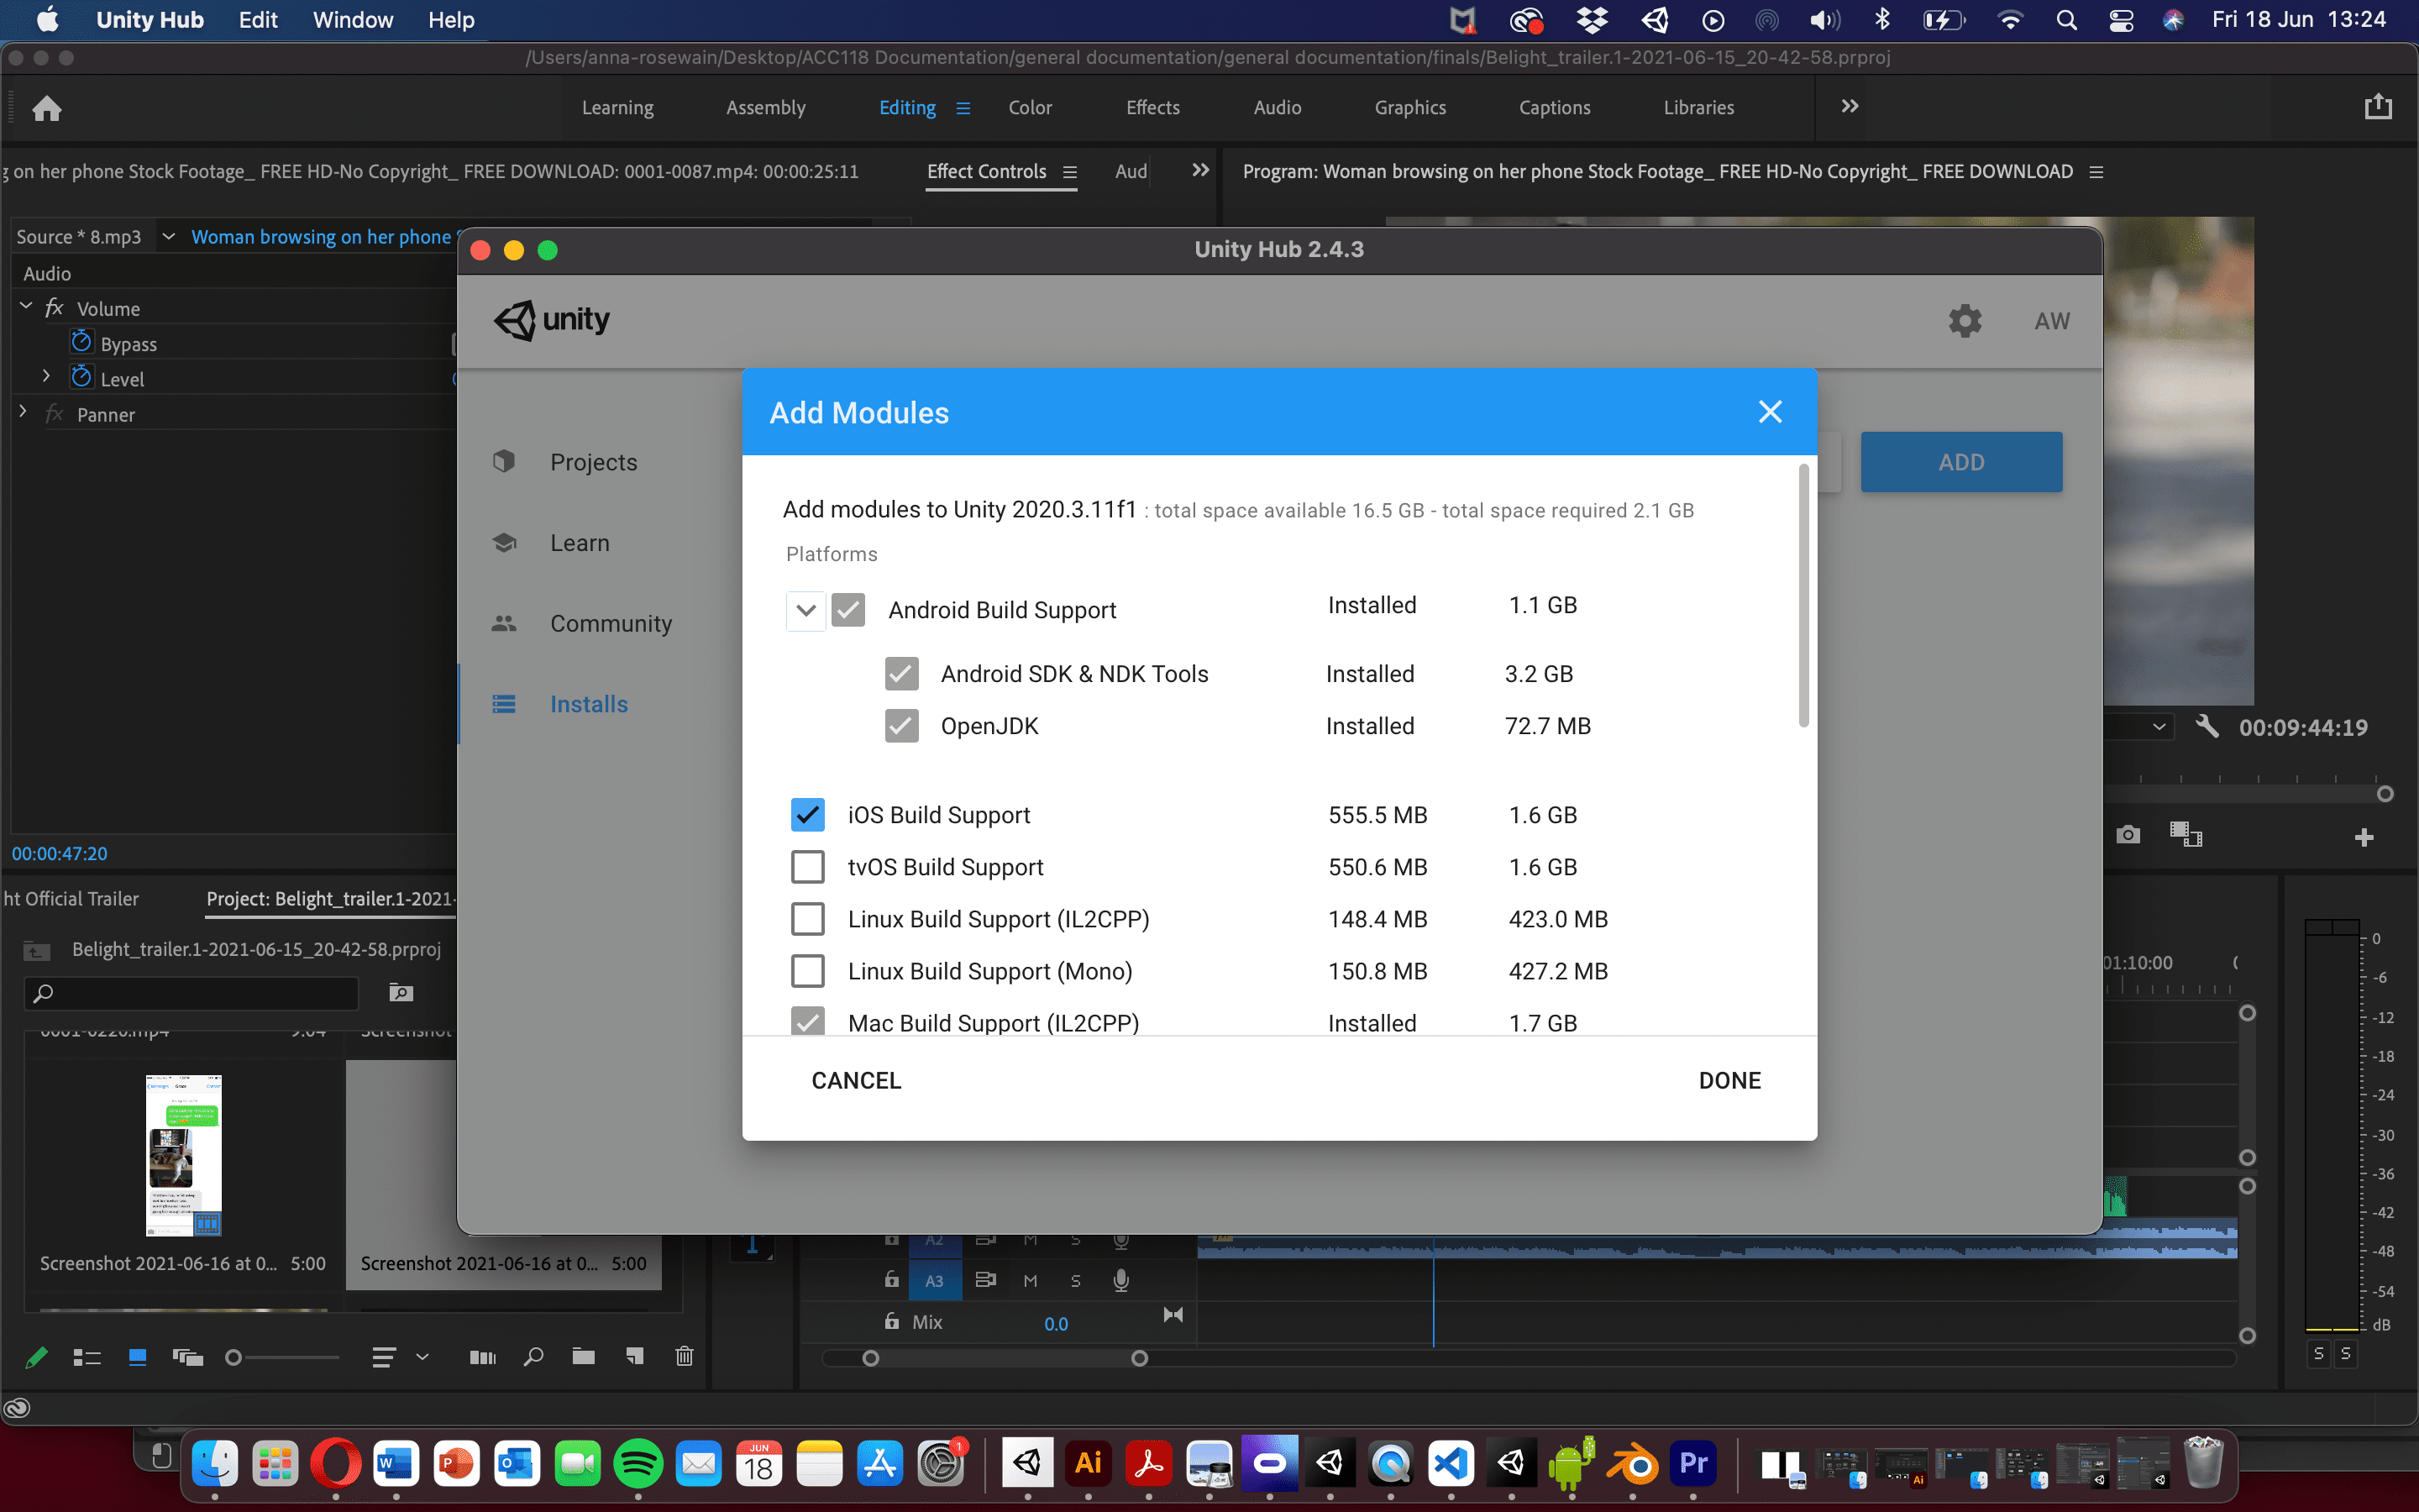
Task: Go to Premiere Pro Home screen icon
Action: click(47, 107)
